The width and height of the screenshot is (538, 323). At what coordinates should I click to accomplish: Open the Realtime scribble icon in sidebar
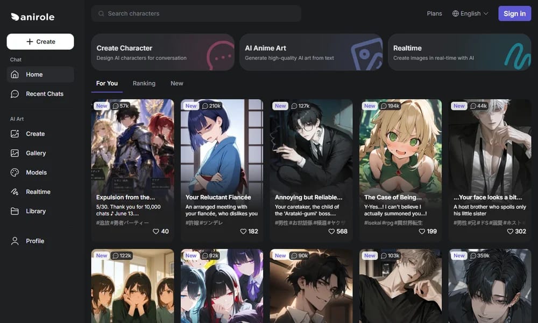pyautogui.click(x=15, y=192)
